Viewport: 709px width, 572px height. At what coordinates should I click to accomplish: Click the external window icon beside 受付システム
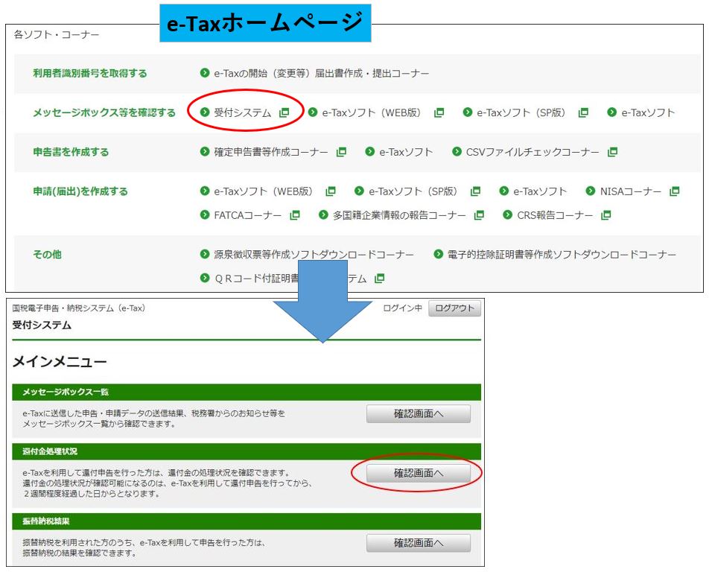click(284, 112)
